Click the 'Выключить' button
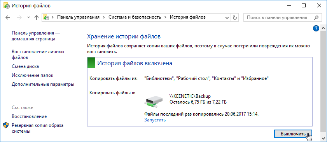The image size is (327, 142). pyautogui.click(x=293, y=134)
